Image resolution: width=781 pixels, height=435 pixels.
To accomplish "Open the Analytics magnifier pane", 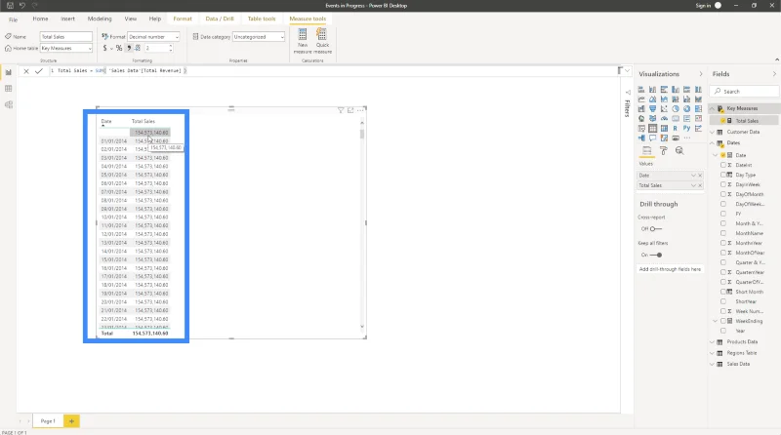I will (679, 151).
